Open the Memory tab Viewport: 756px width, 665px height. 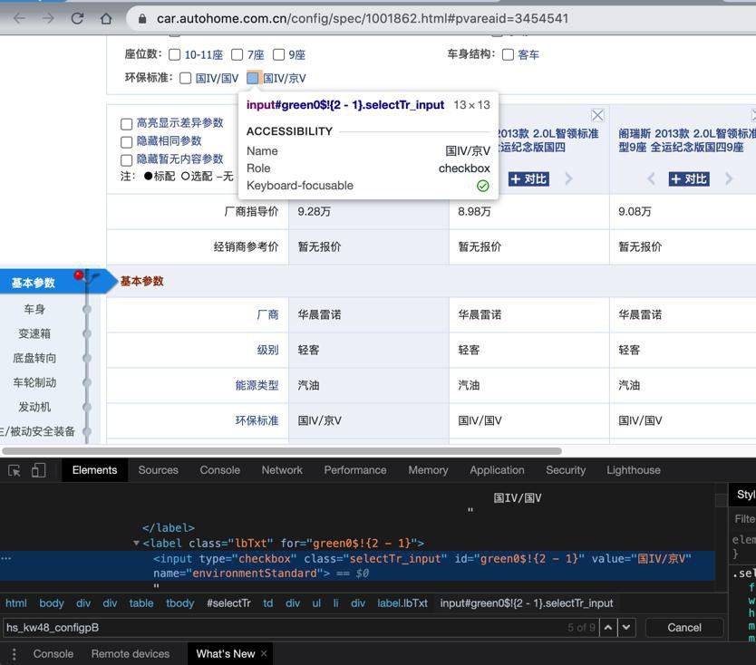coord(428,470)
